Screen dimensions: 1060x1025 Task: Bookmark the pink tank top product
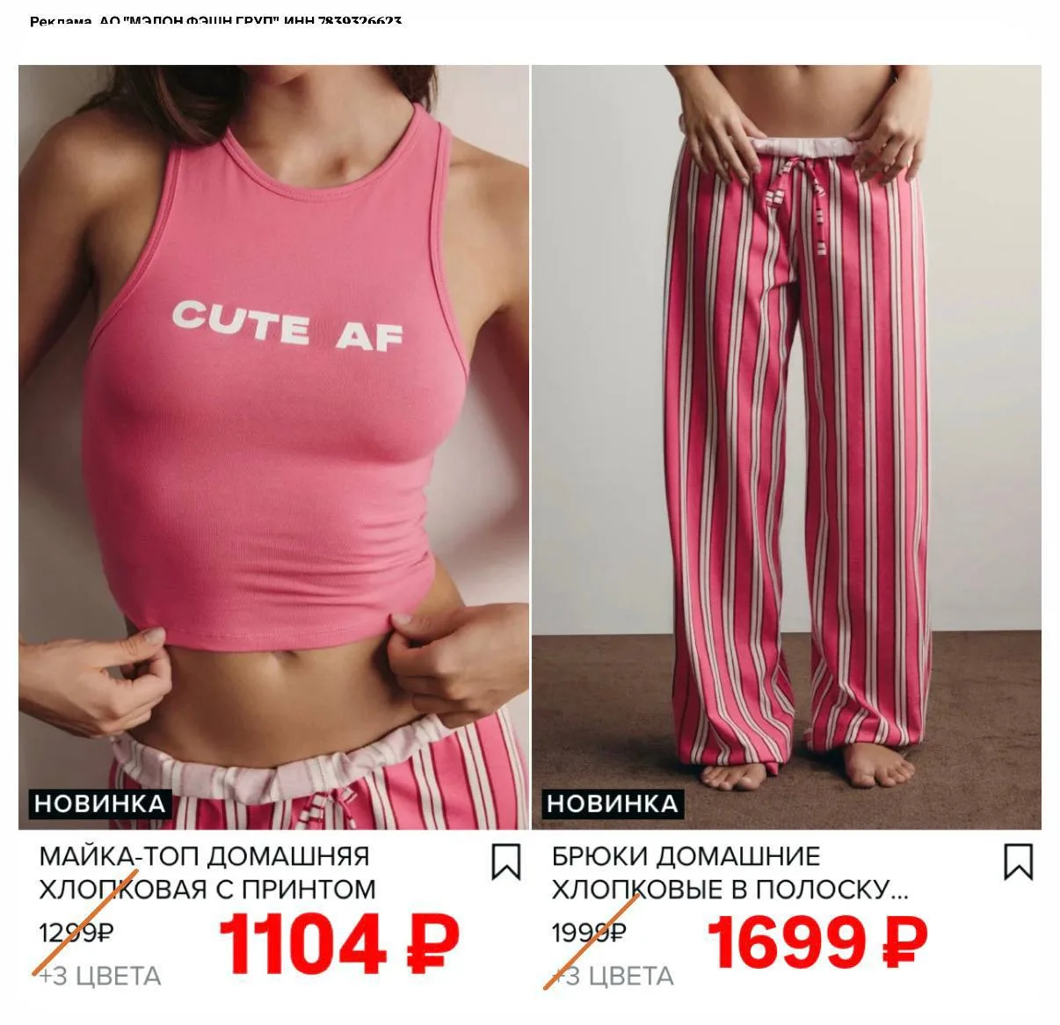click(505, 862)
